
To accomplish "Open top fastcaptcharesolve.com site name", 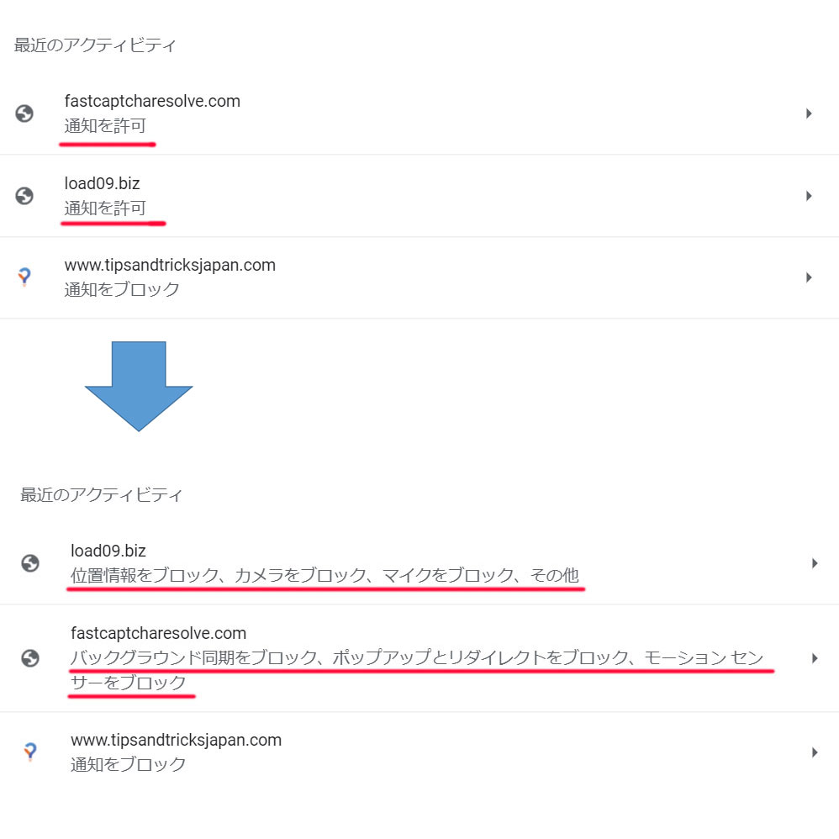I will (152, 101).
